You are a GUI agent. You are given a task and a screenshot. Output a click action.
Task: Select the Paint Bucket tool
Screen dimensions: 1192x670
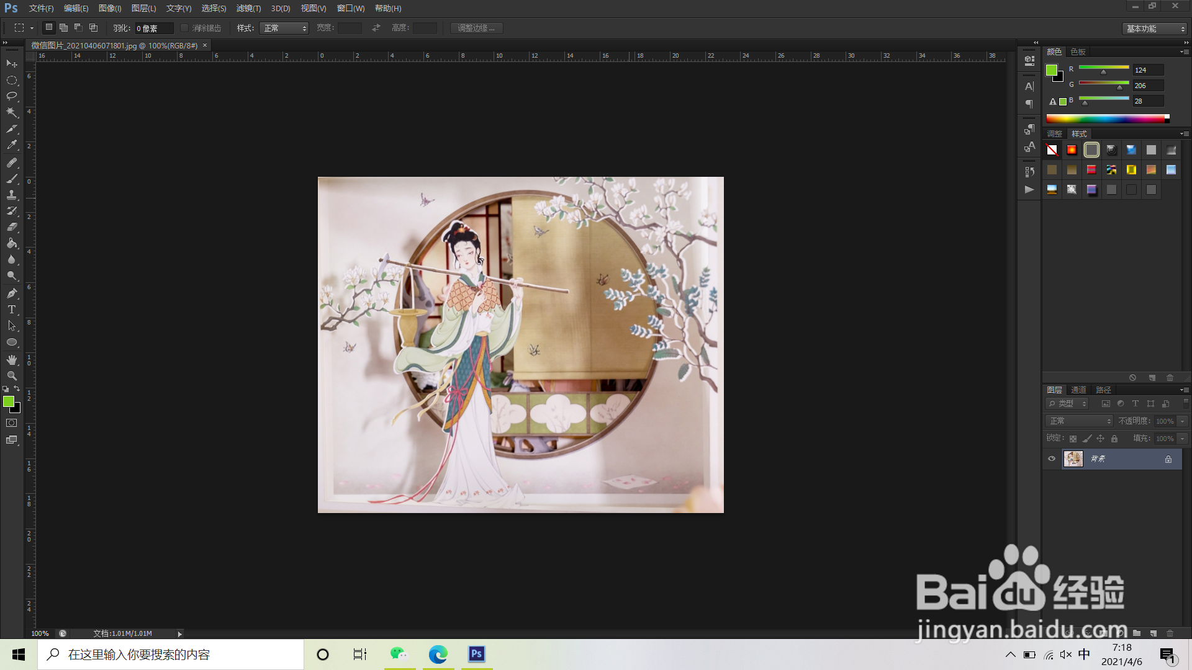[12, 243]
